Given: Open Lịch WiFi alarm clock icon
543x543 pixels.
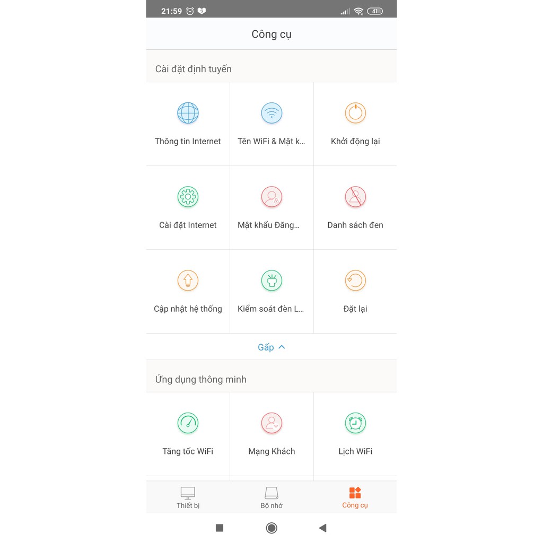Looking at the screenshot, I should [x=355, y=423].
